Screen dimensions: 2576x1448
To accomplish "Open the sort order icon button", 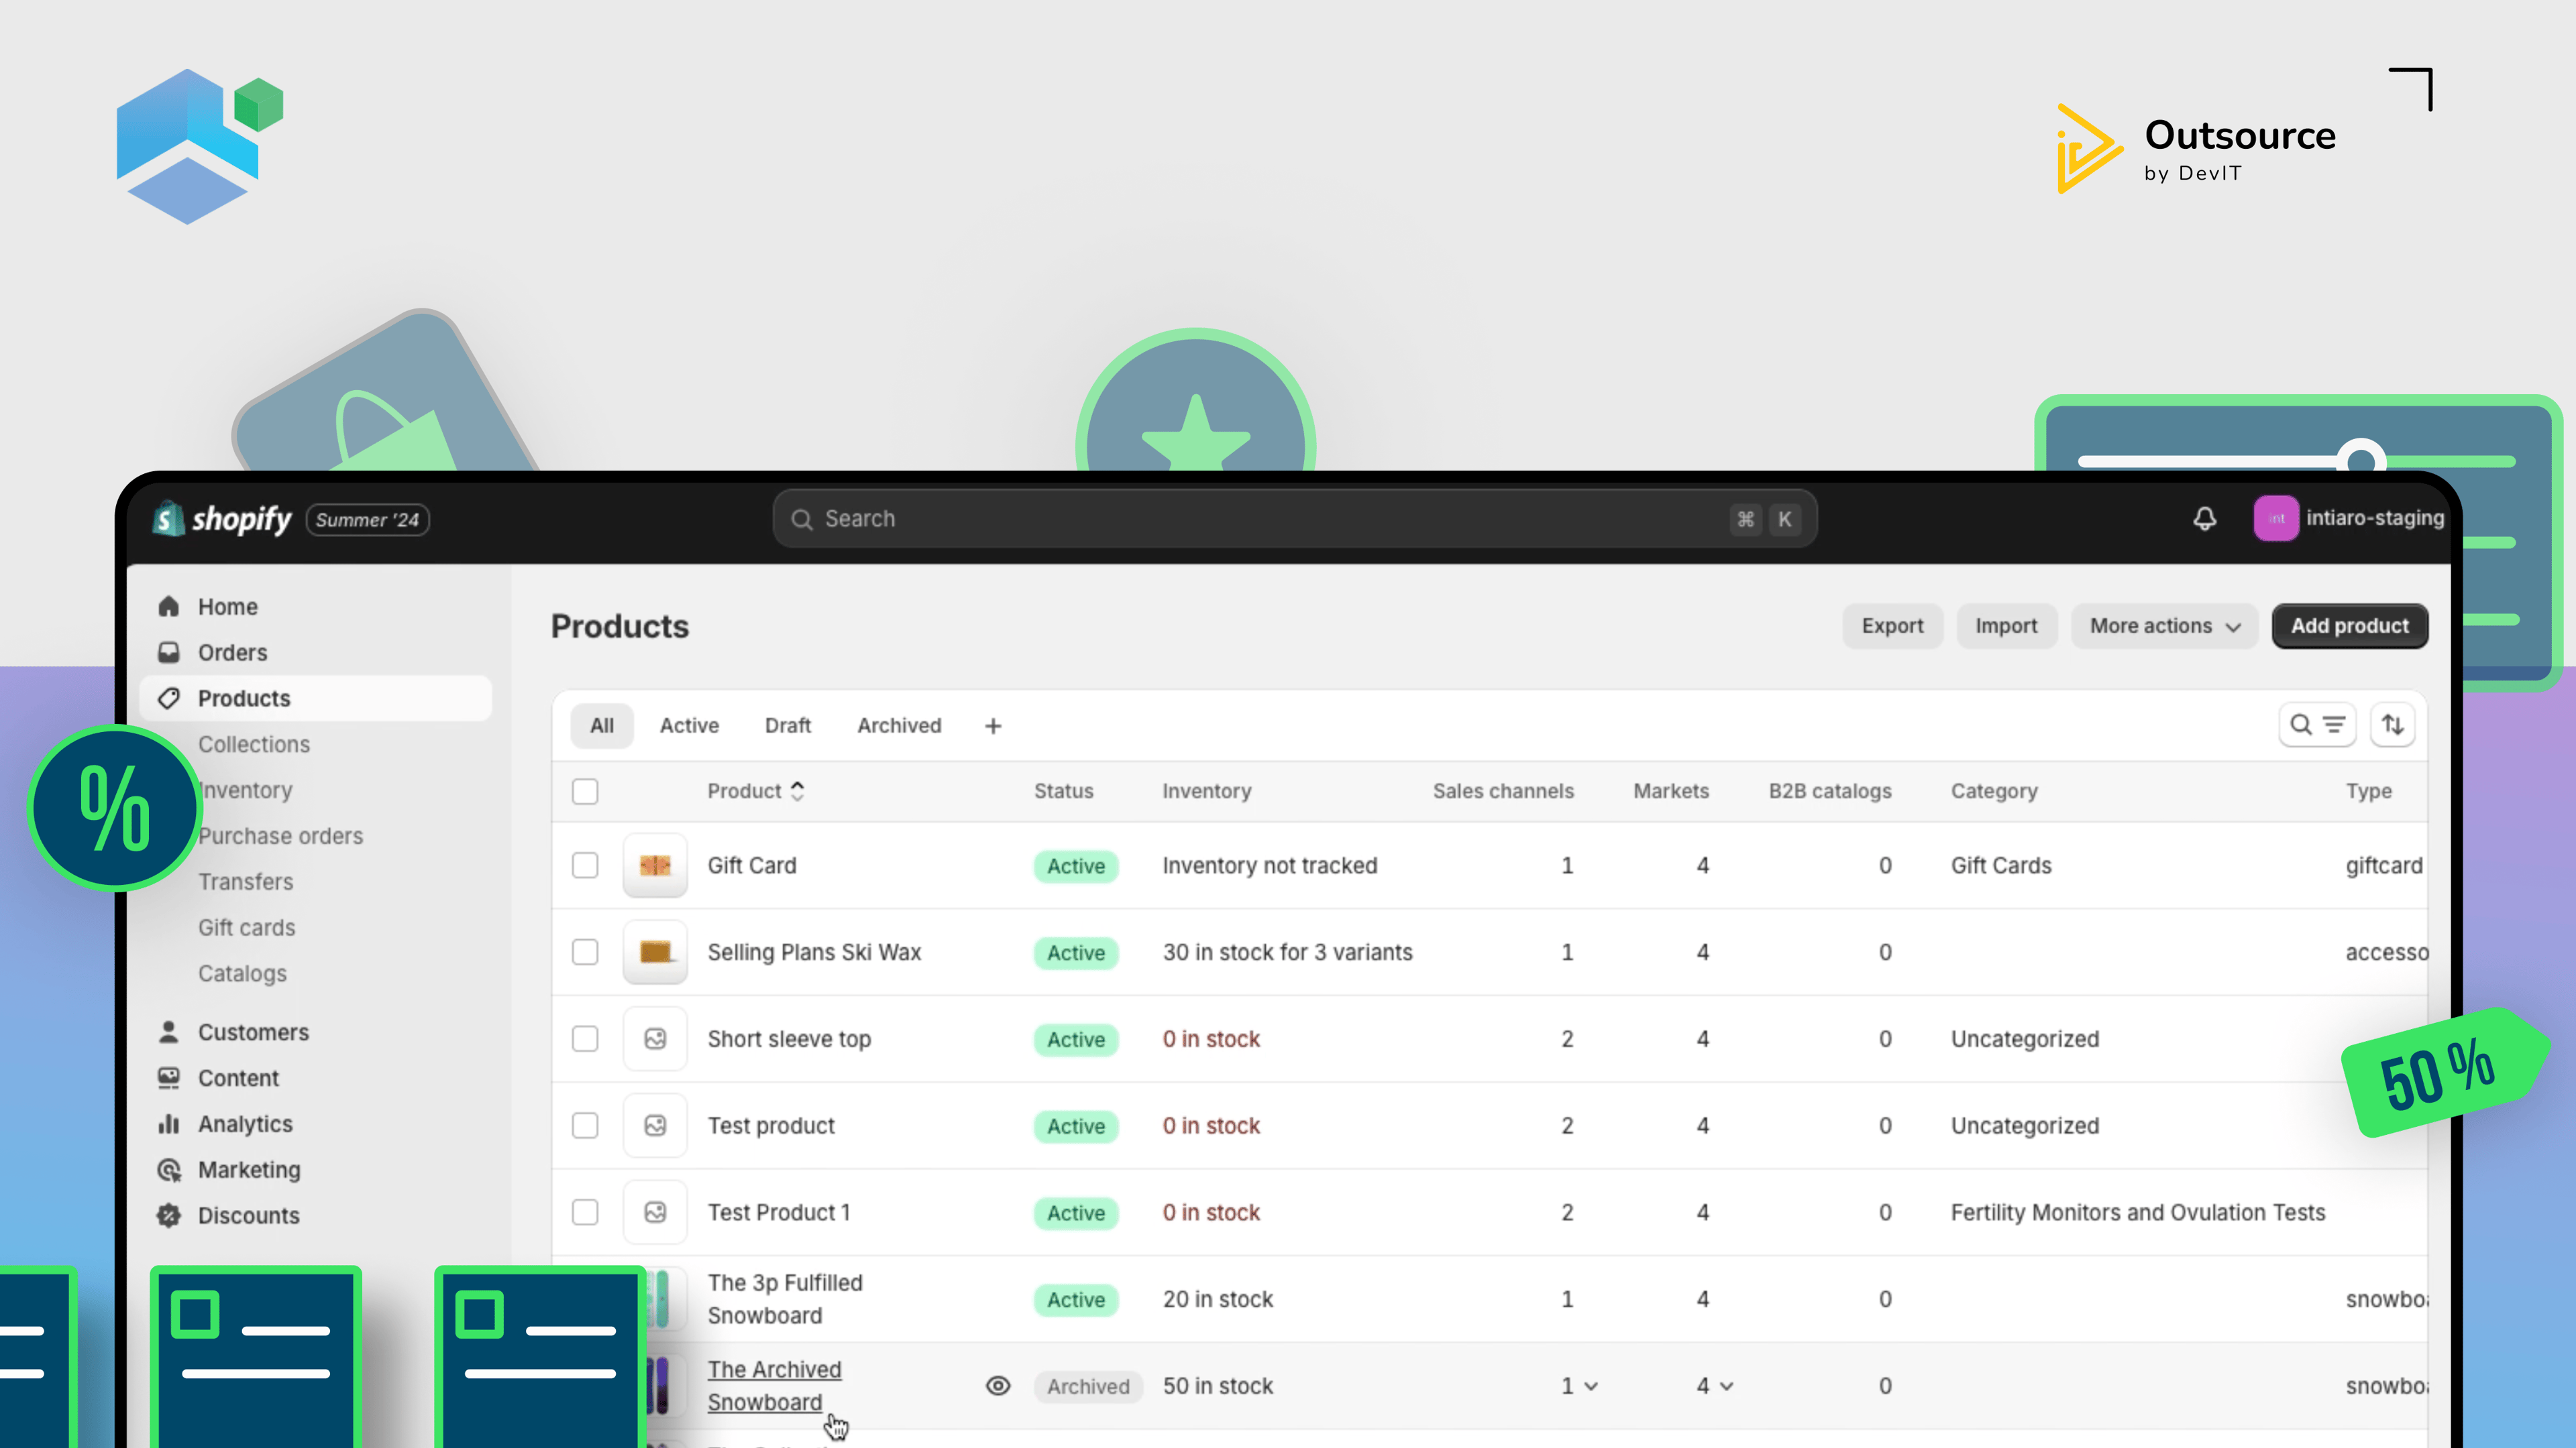I will point(2392,725).
